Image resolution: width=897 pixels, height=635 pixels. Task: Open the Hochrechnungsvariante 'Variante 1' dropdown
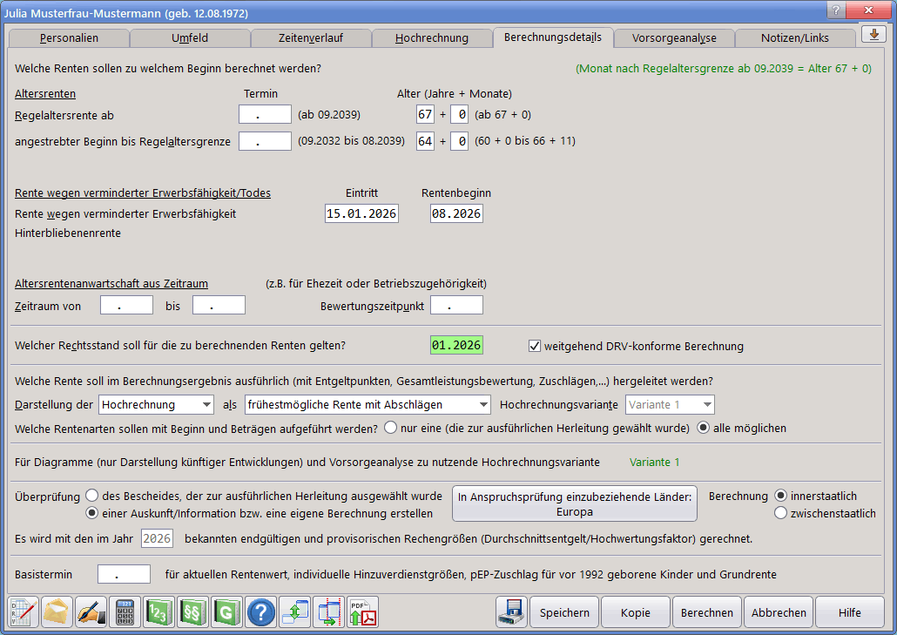point(670,404)
